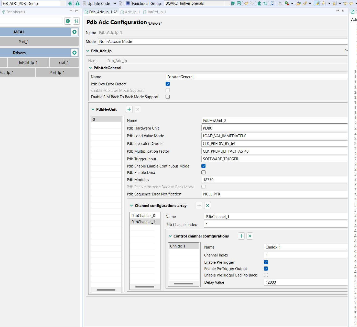Image resolution: width=357 pixels, height=327 pixels.
Task: Check the Pdb Enable Dma checkbox
Action: coord(203,172)
